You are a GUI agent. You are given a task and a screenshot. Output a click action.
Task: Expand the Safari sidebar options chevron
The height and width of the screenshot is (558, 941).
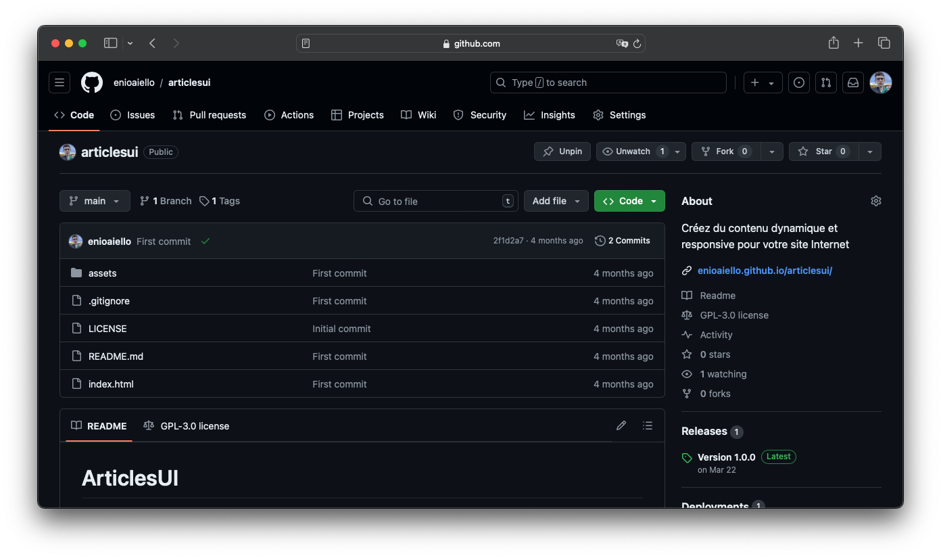130,43
